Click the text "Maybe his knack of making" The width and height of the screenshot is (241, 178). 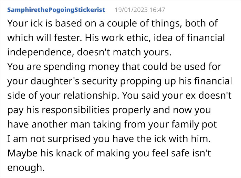point(69,153)
